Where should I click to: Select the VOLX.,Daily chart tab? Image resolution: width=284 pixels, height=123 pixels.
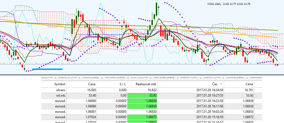pyautogui.click(x=91, y=77)
